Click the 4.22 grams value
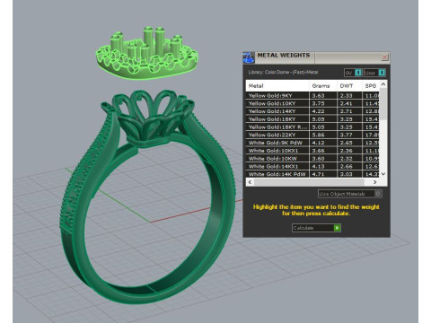This screenshot has width=431, height=323. pos(318,111)
